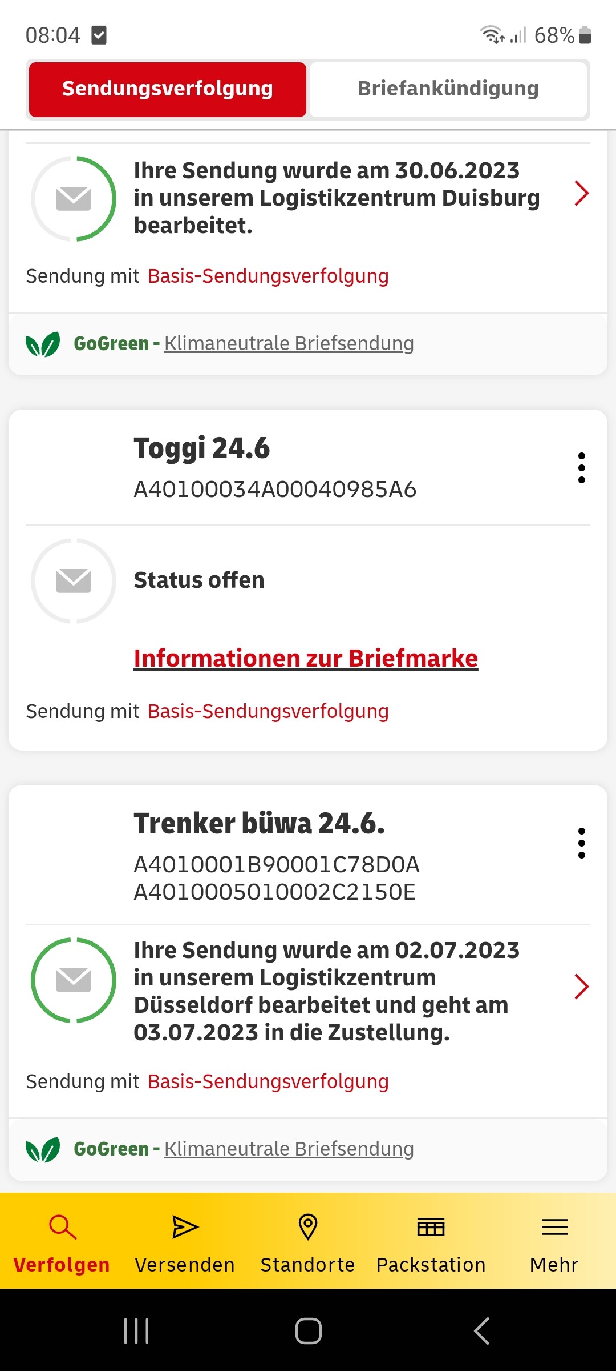Open Informationen zur Briefmarke link
The image size is (616, 1371).
(306, 658)
